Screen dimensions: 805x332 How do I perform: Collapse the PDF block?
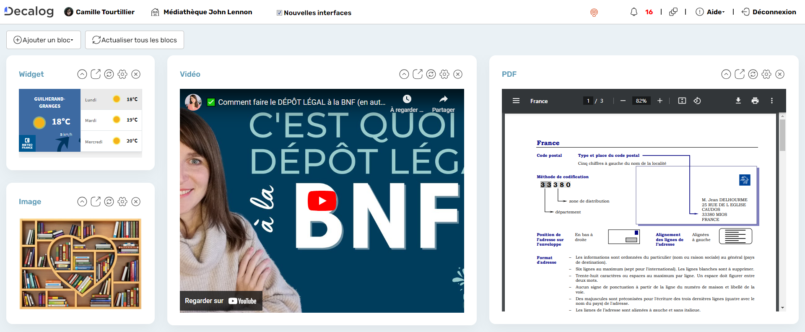point(726,74)
